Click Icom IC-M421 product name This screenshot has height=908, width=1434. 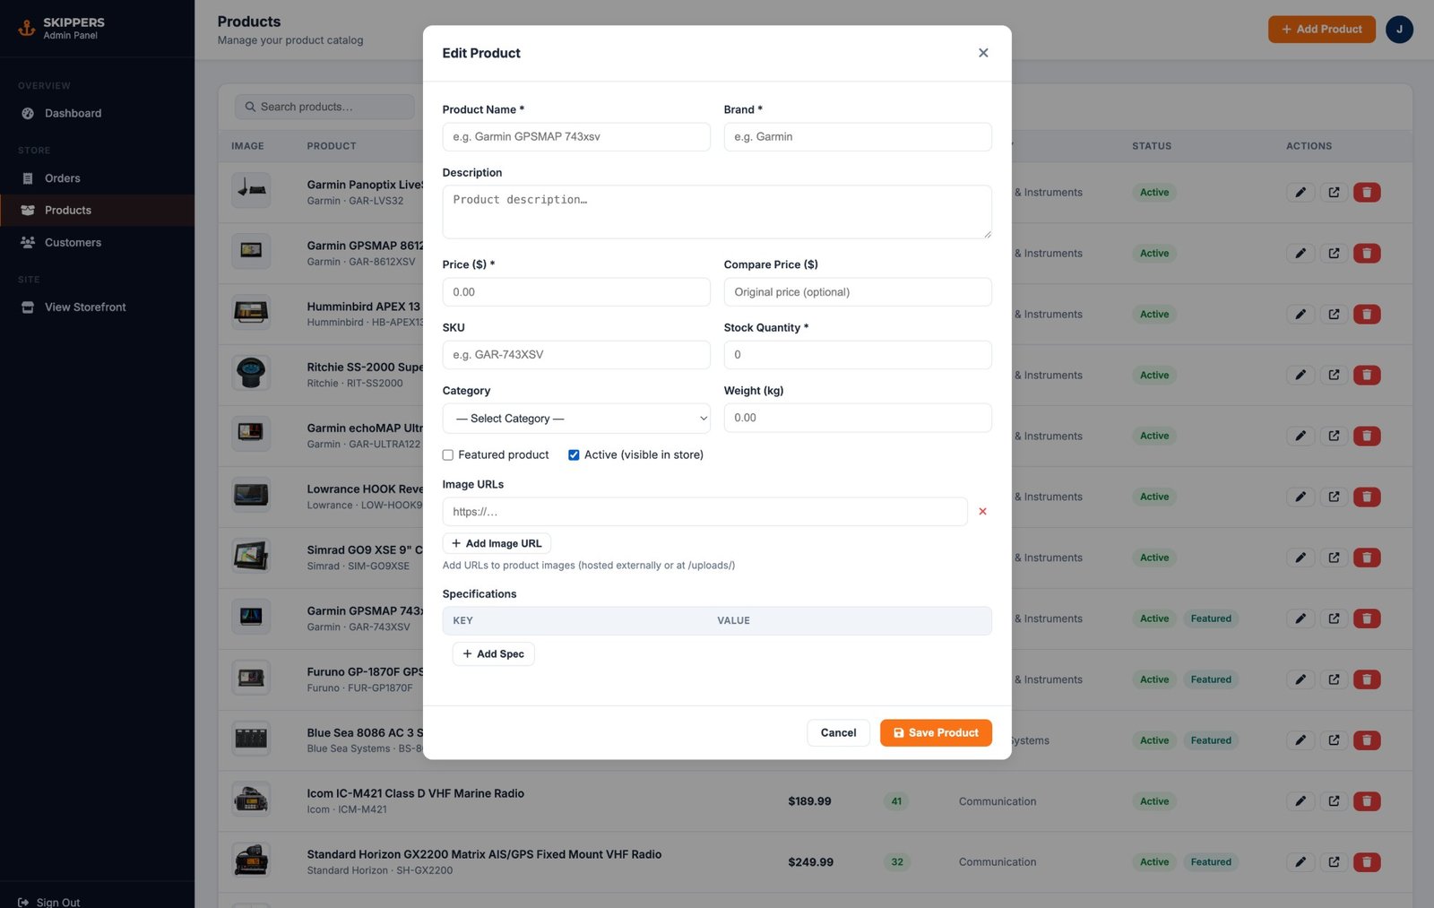pos(415,793)
